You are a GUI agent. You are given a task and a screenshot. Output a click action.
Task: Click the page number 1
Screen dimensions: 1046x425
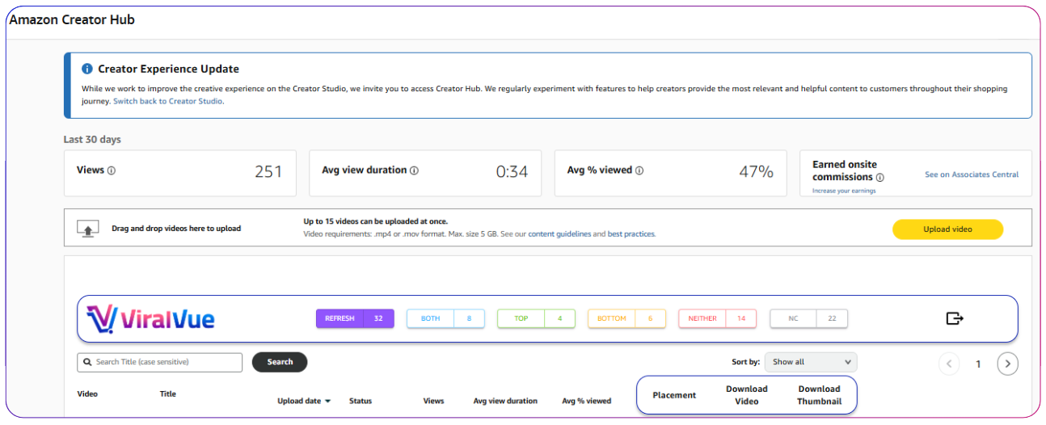[x=978, y=364]
